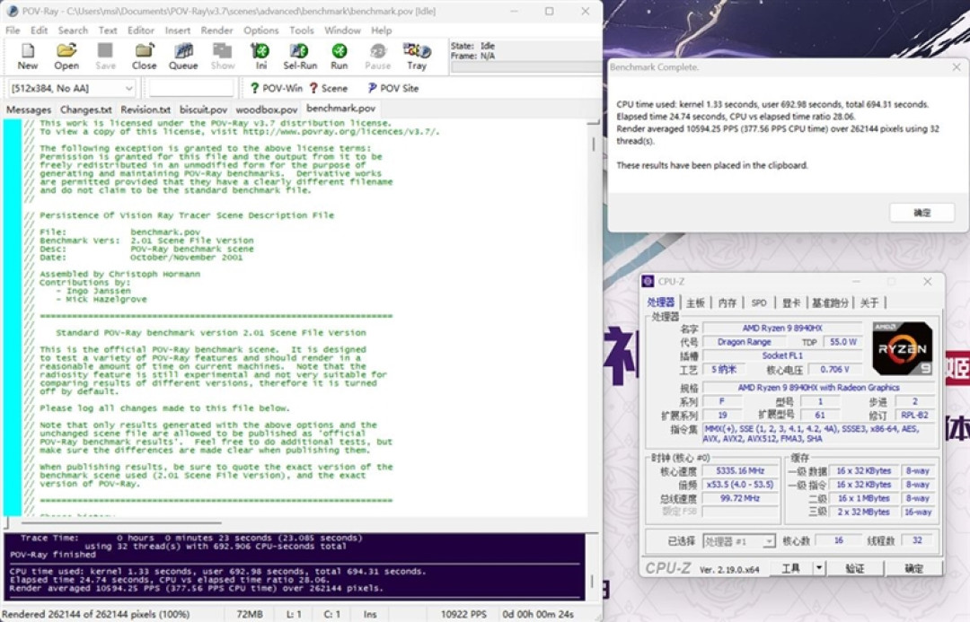Switch to the Revision.txt tab

(x=145, y=110)
